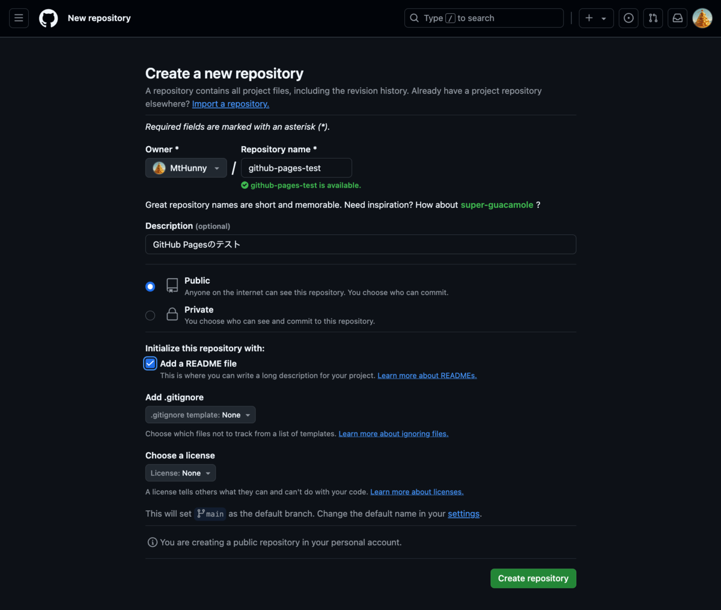This screenshot has height=610, width=721.
Task: Open the Import a repository link
Action: point(230,103)
